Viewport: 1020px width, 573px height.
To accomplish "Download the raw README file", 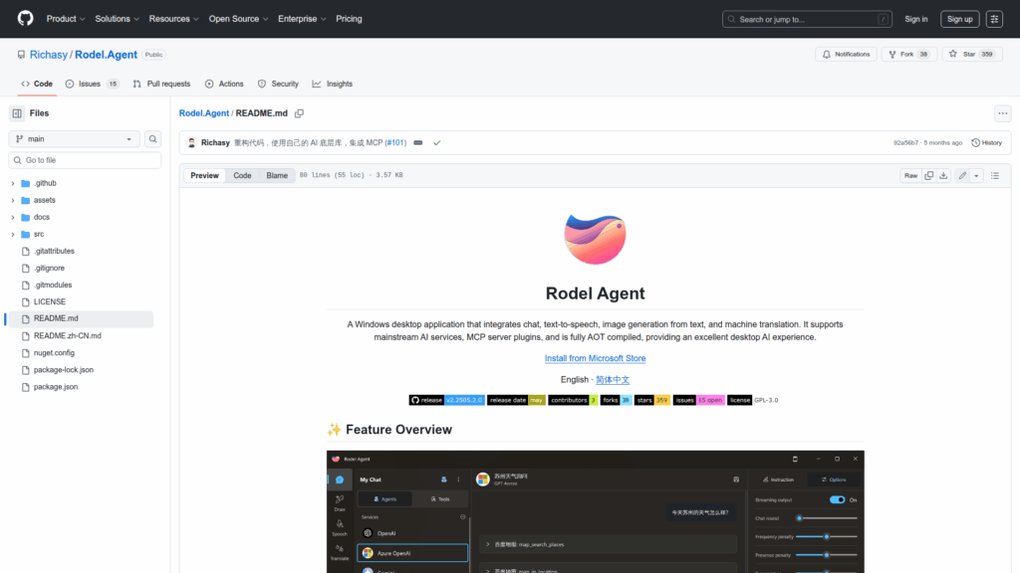I will 943,175.
